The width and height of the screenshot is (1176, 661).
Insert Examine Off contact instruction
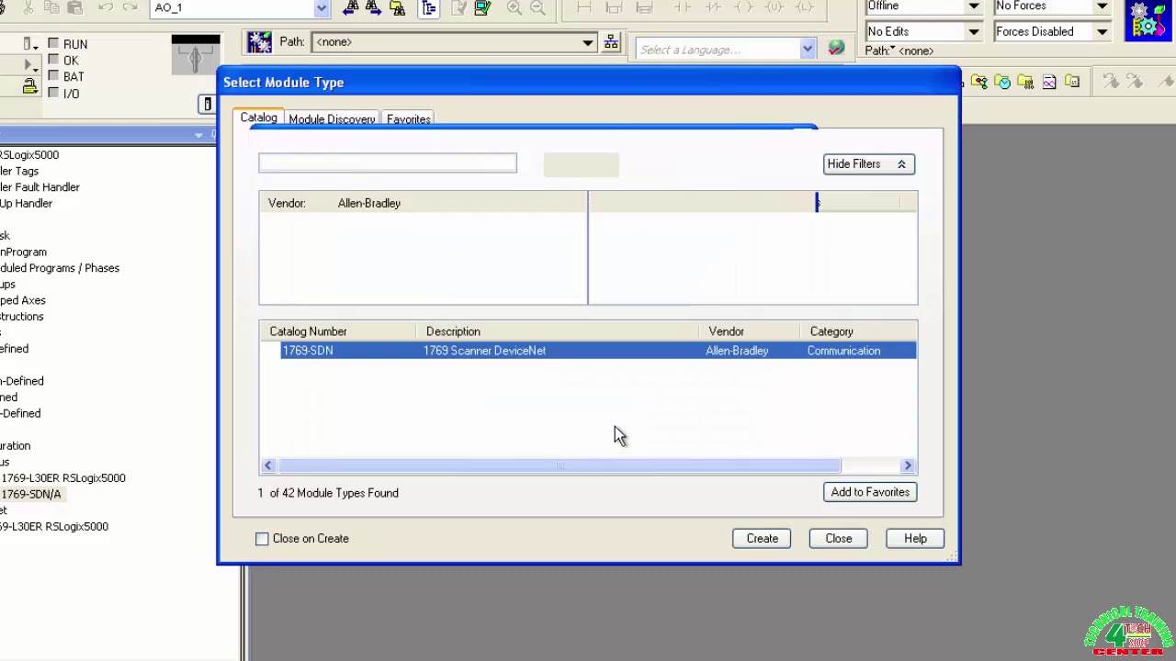coord(713,7)
